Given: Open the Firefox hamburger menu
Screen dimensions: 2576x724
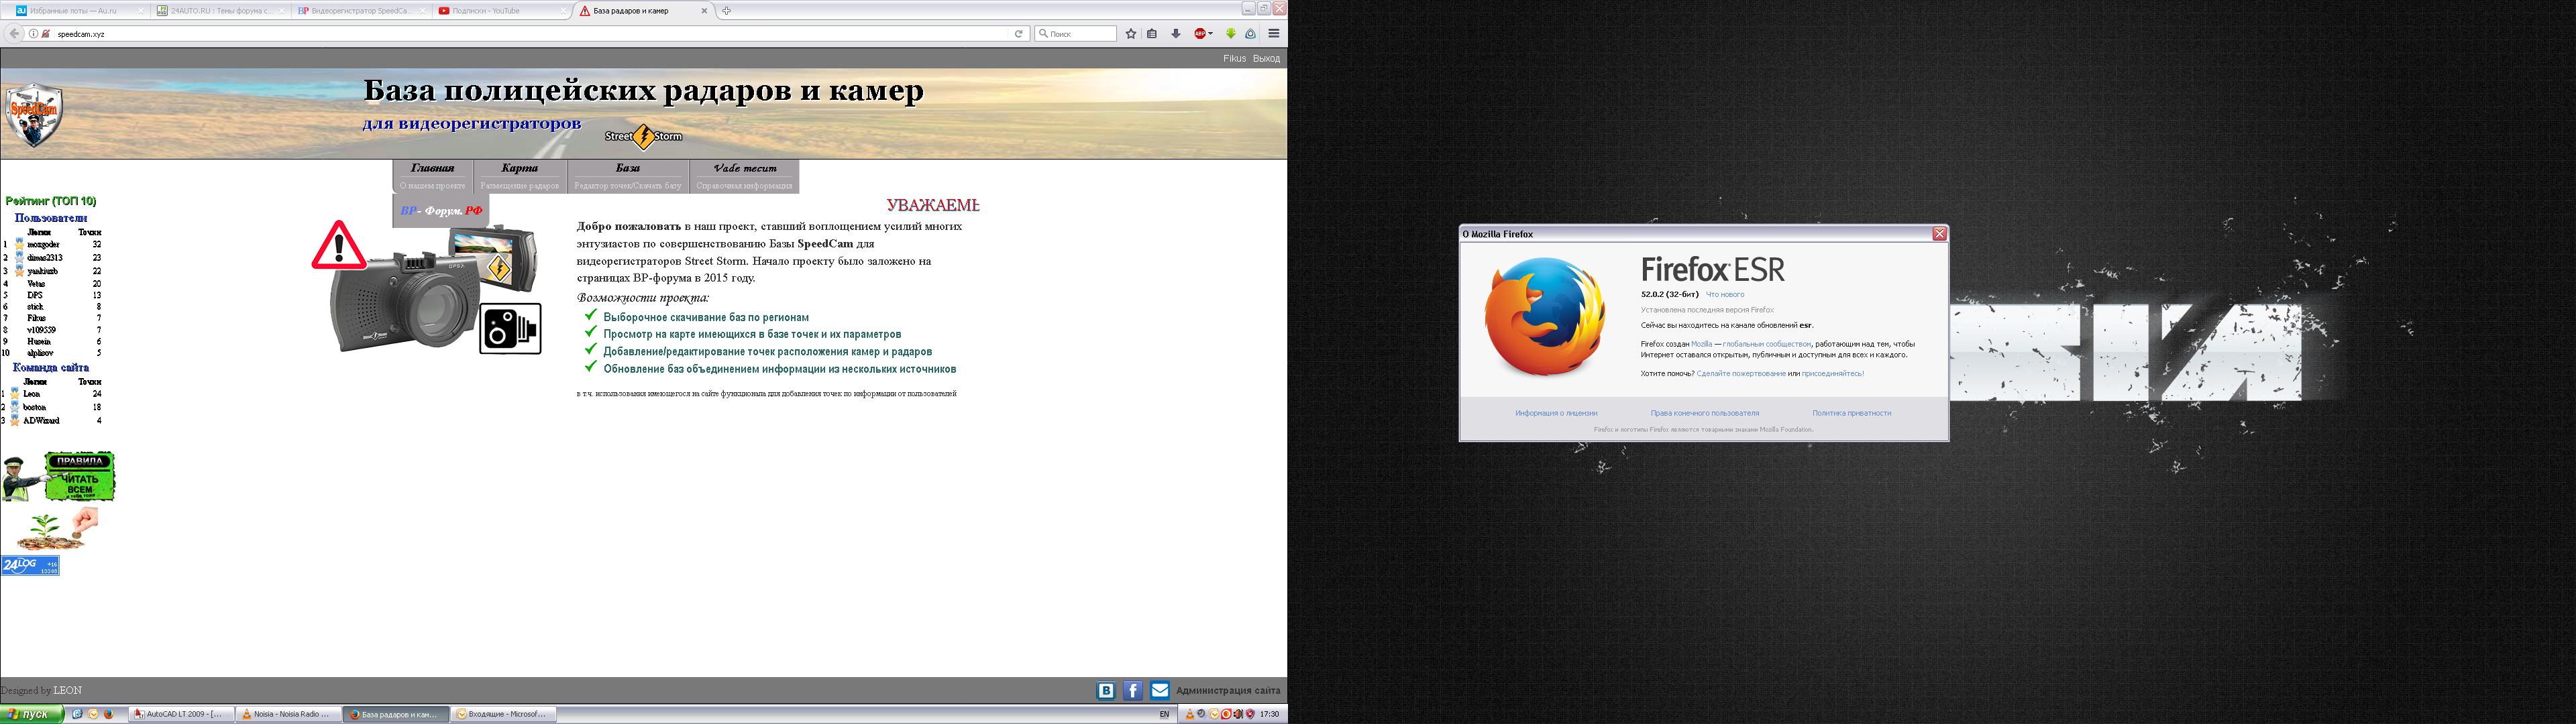Looking at the screenshot, I should pos(1274,33).
